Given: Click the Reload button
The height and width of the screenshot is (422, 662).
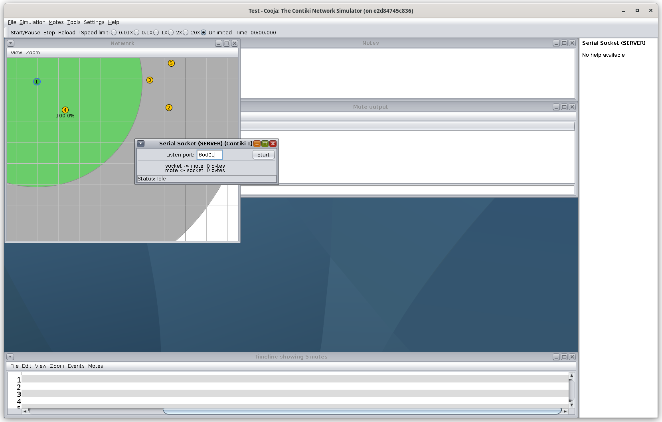Looking at the screenshot, I should (67, 33).
